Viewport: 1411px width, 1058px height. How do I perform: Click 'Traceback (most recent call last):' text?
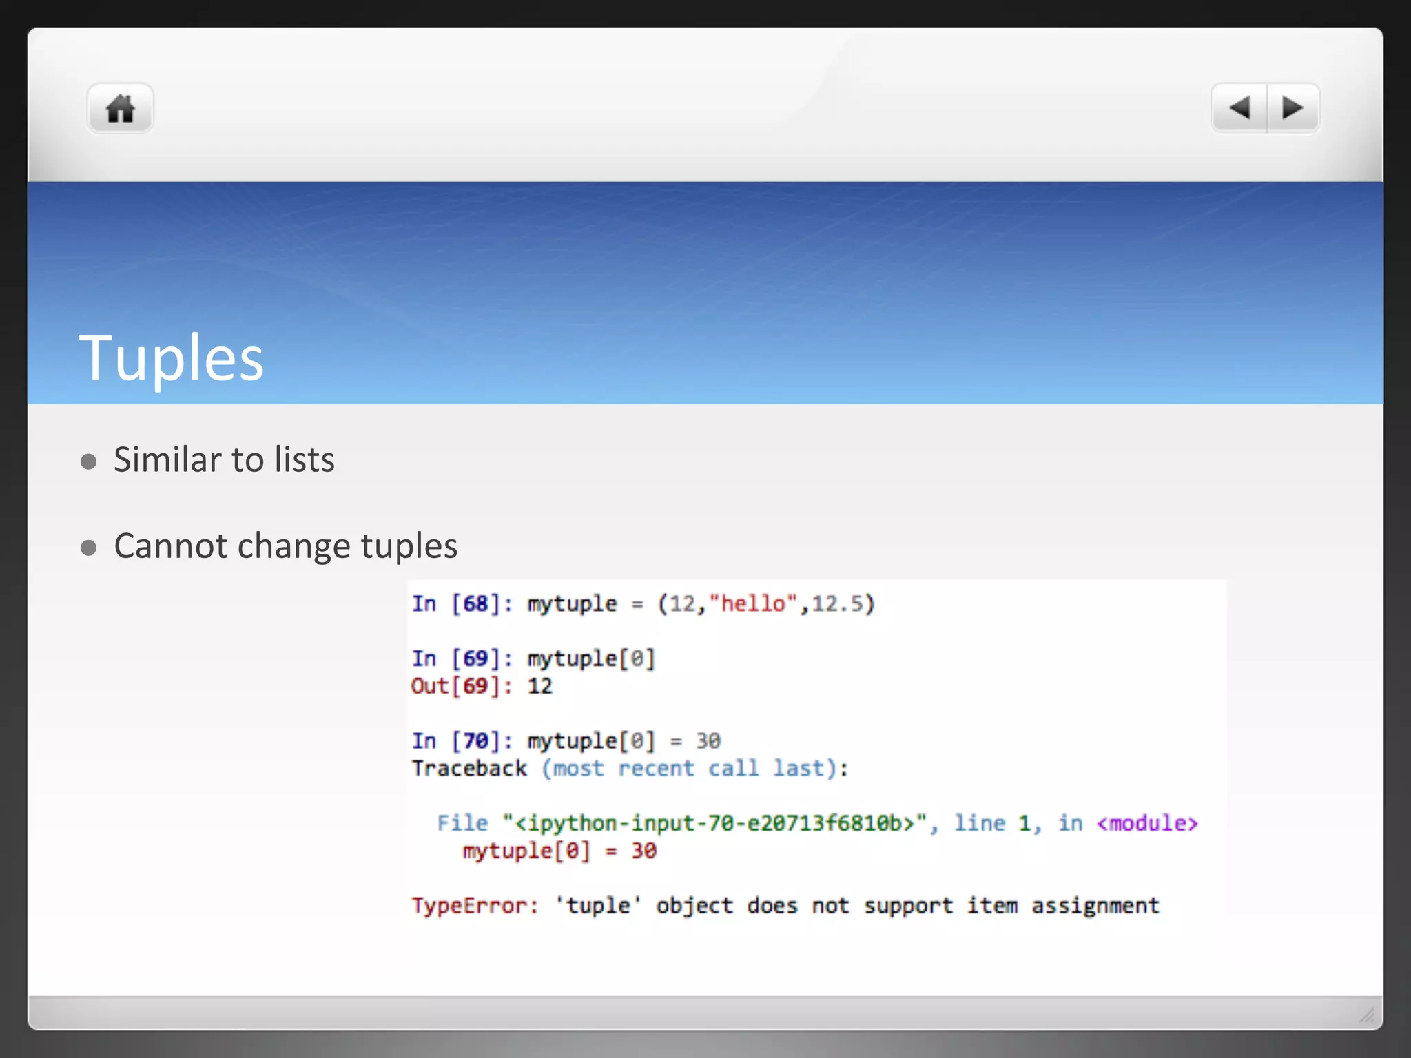pyautogui.click(x=630, y=768)
